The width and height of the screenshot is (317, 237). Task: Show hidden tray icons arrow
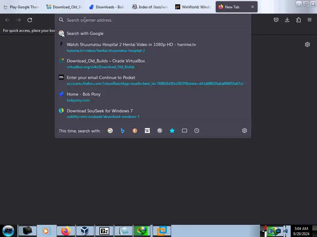[263, 231]
